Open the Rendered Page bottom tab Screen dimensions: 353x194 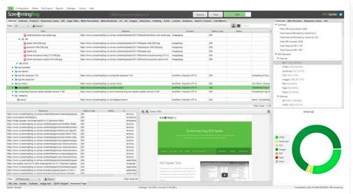click(79, 184)
